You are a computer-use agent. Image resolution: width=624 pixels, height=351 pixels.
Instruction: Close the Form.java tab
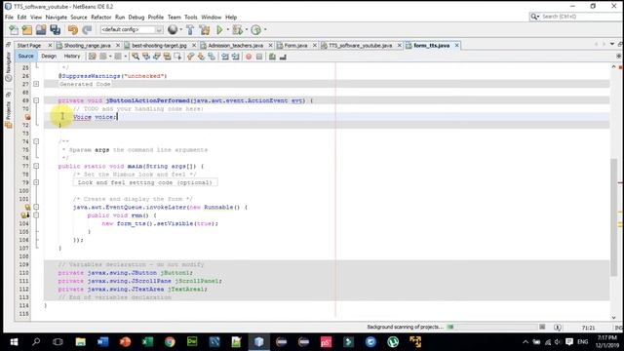pyautogui.click(x=314, y=46)
